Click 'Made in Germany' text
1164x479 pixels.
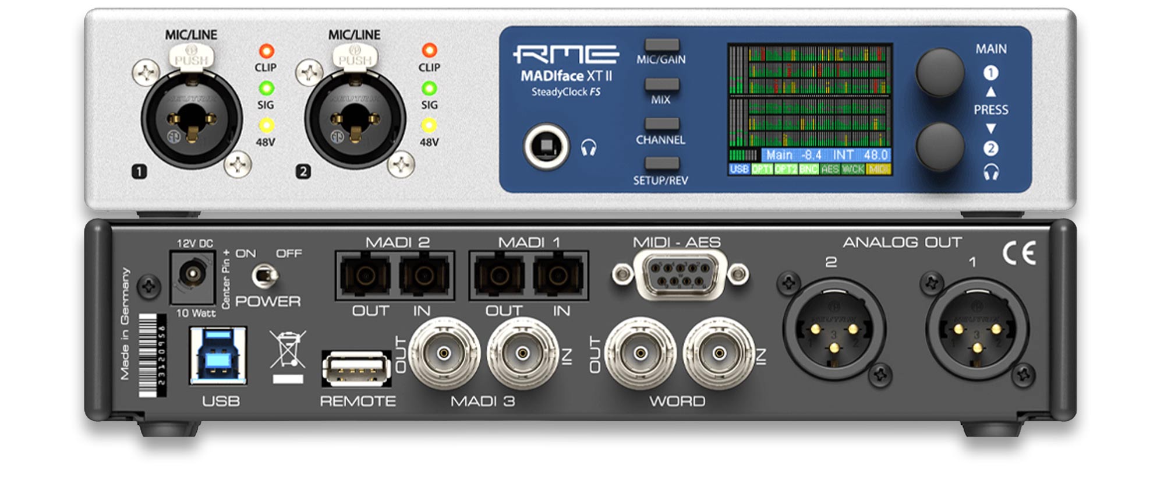[125, 324]
